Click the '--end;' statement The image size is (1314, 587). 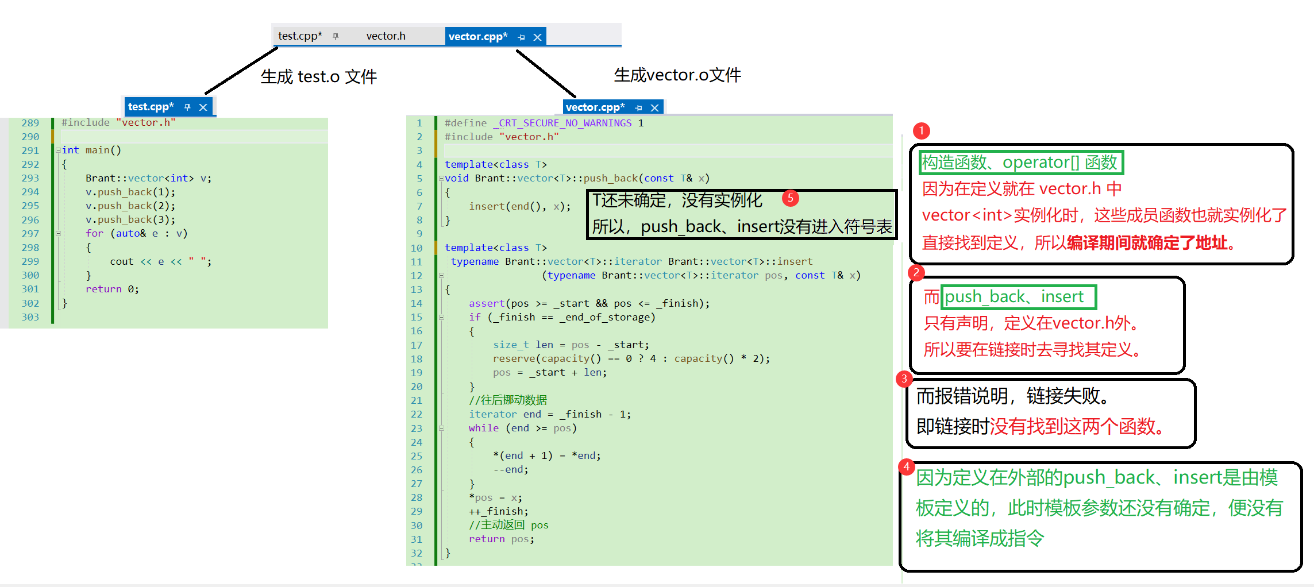(x=511, y=470)
